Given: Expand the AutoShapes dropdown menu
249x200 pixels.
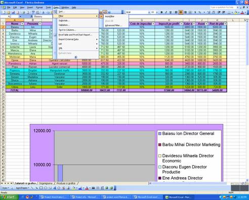Looking at the screenshot, I should [22, 188].
